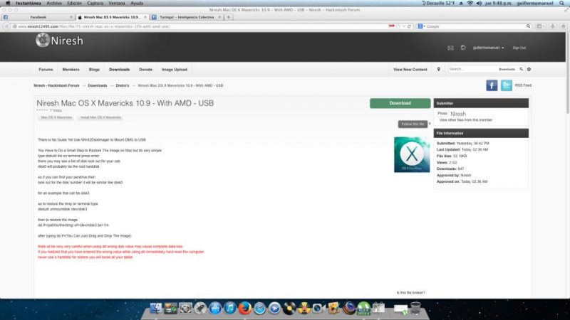Viewport: 570px width, 320px height.
Task: Open the Archivo menu
Action: tap(54, 3)
